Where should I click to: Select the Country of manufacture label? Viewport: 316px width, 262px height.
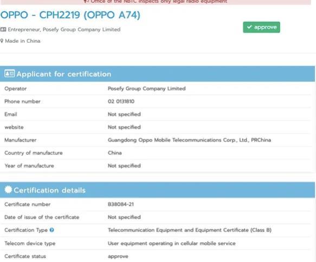(x=34, y=153)
